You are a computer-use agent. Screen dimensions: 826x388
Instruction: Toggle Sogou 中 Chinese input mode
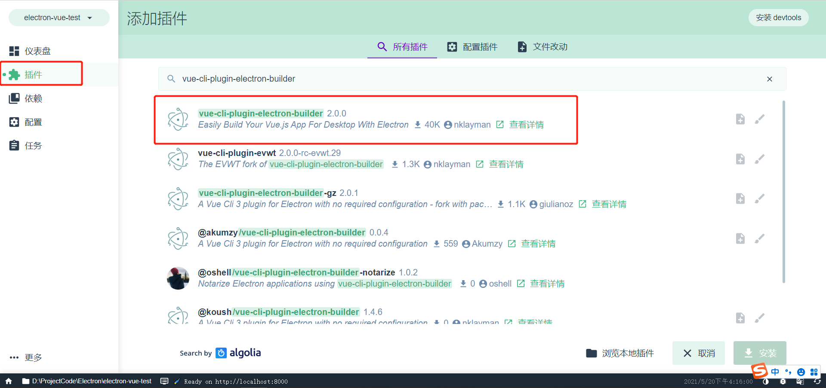pos(775,372)
